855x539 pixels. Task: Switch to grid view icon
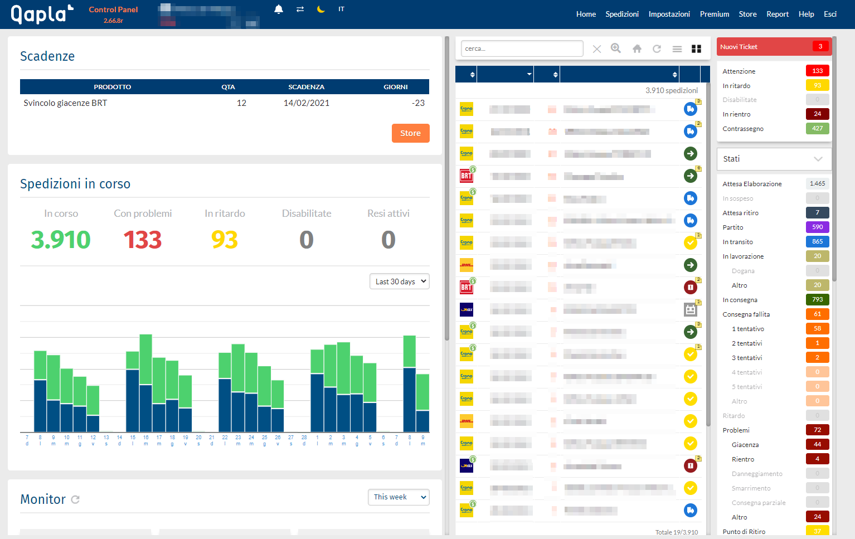696,48
